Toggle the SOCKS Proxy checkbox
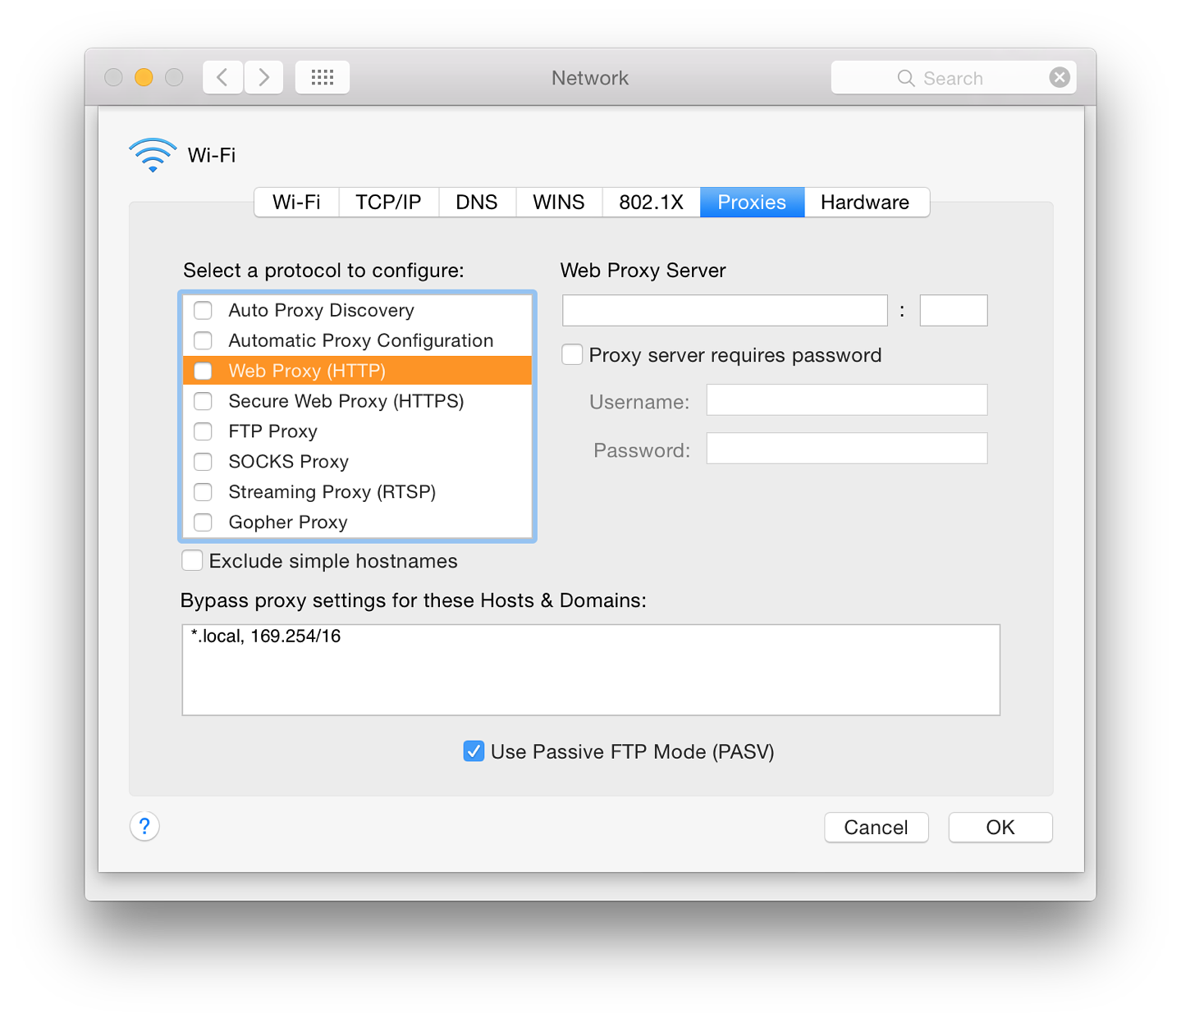The image size is (1181, 1022). pyautogui.click(x=203, y=462)
